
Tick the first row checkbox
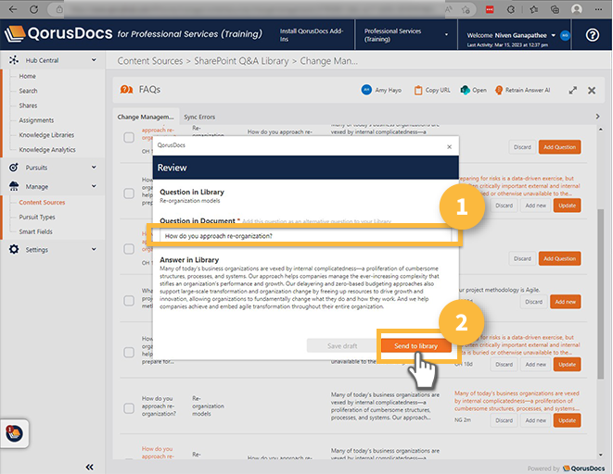pyautogui.click(x=129, y=137)
